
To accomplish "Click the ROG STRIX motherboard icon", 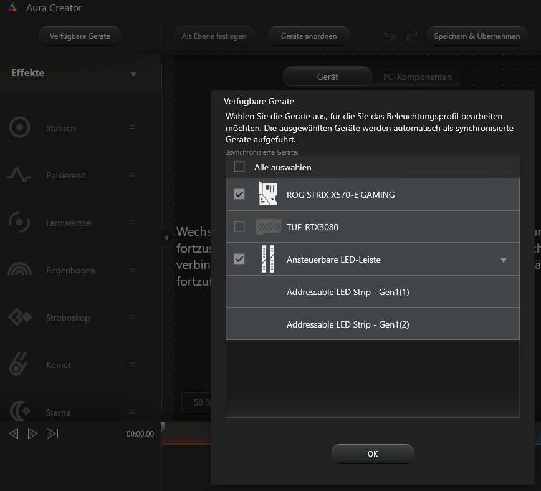I will 268,193.
